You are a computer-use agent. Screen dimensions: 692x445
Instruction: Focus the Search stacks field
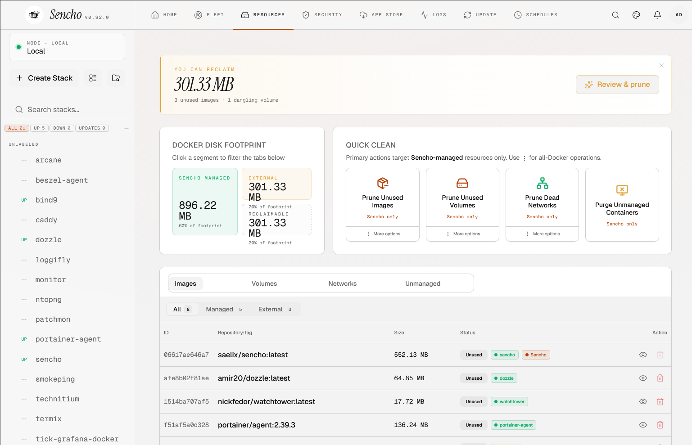click(x=67, y=110)
